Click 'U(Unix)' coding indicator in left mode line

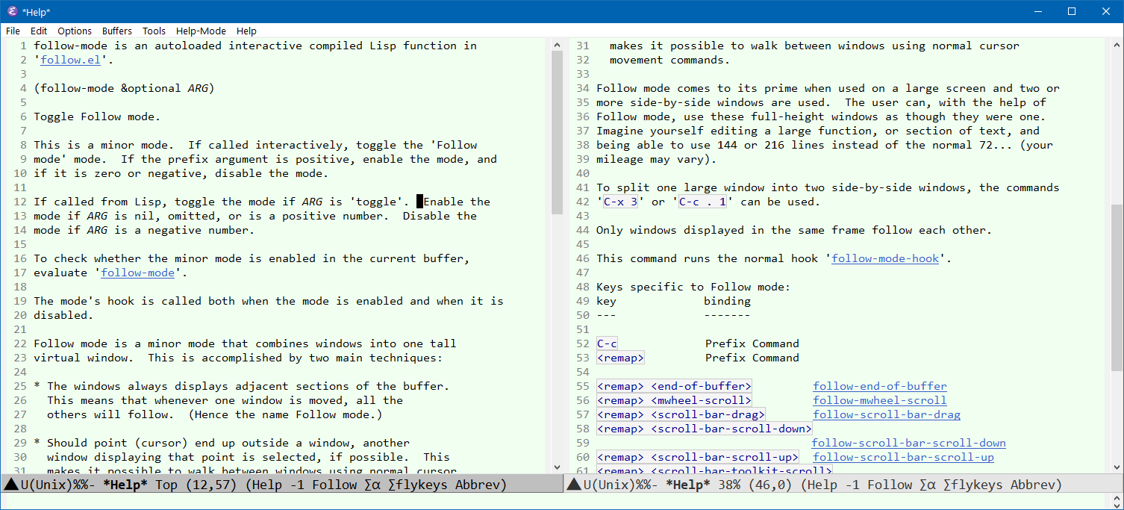click(48, 485)
